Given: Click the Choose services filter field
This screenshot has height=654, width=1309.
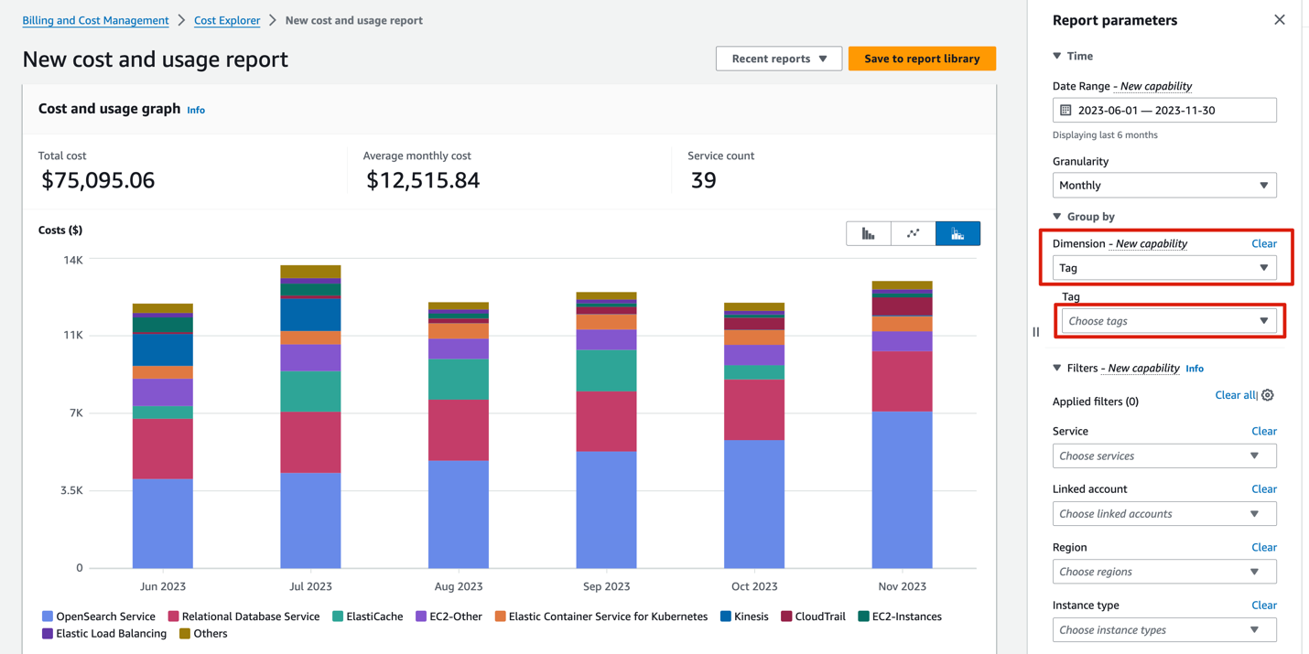Looking at the screenshot, I should pos(1163,456).
